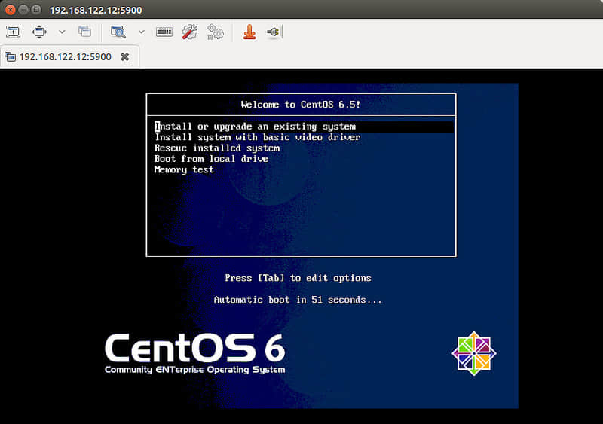Screen dimensions: 603x424
Task: Toggle fullscreen mode with the arrows icon
Action: pos(39,32)
